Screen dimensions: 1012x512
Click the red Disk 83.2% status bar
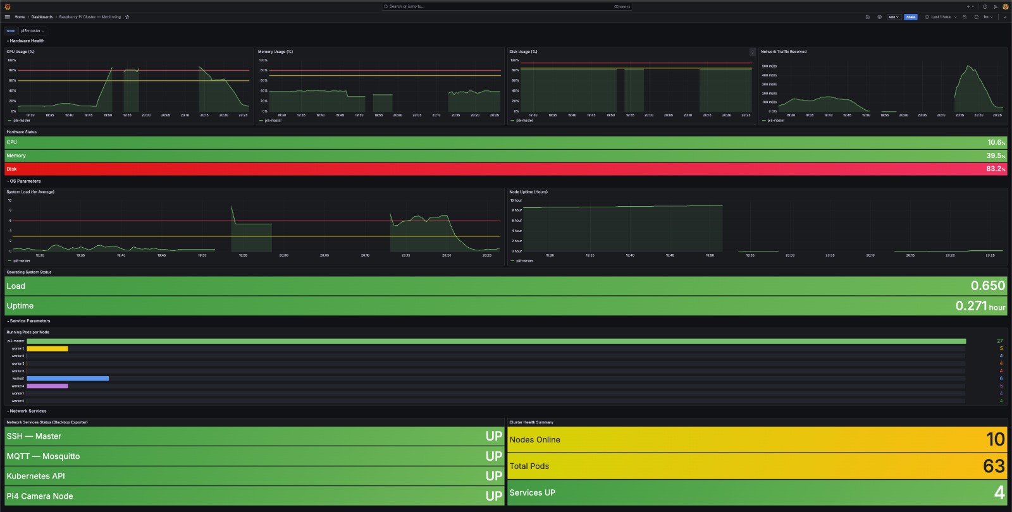pos(506,169)
